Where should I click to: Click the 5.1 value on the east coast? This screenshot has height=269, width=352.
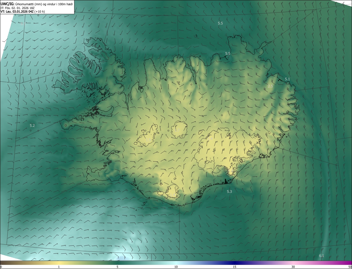pyautogui.click(x=287, y=79)
